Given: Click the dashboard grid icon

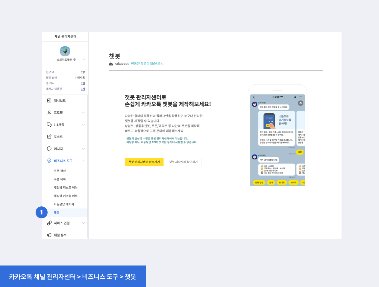Looking at the screenshot, I should point(49,100).
